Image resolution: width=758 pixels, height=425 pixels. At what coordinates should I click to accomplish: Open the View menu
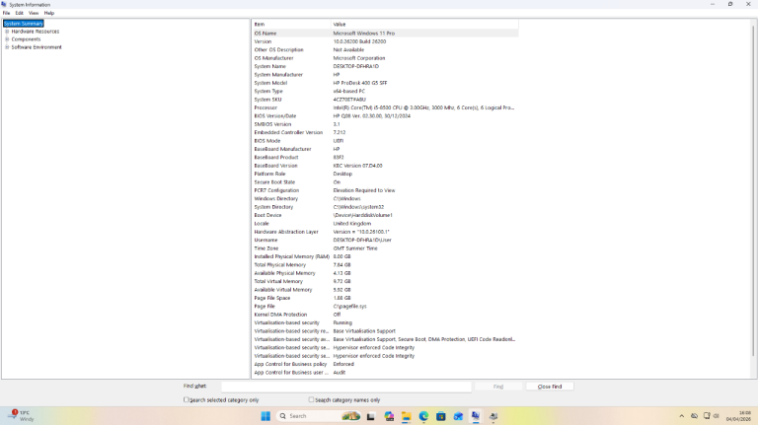point(34,13)
